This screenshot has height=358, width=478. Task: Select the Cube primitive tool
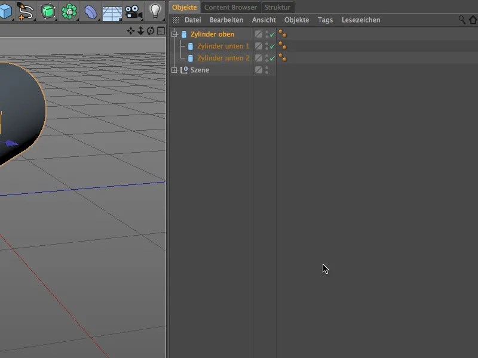[5, 11]
